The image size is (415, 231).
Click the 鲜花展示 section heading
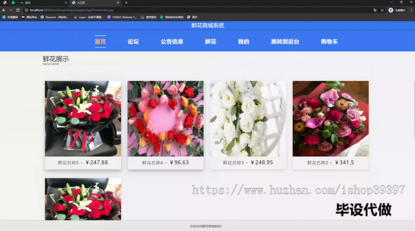56,59
